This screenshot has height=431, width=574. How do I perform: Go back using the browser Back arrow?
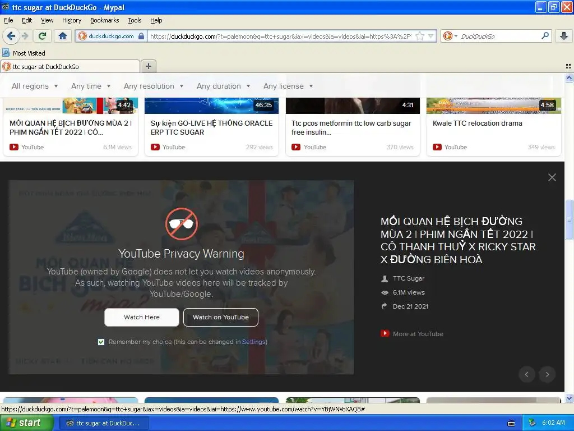(x=11, y=36)
